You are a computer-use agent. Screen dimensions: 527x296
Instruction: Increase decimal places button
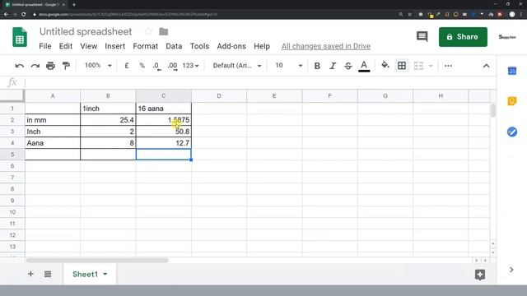pyautogui.click(x=172, y=66)
